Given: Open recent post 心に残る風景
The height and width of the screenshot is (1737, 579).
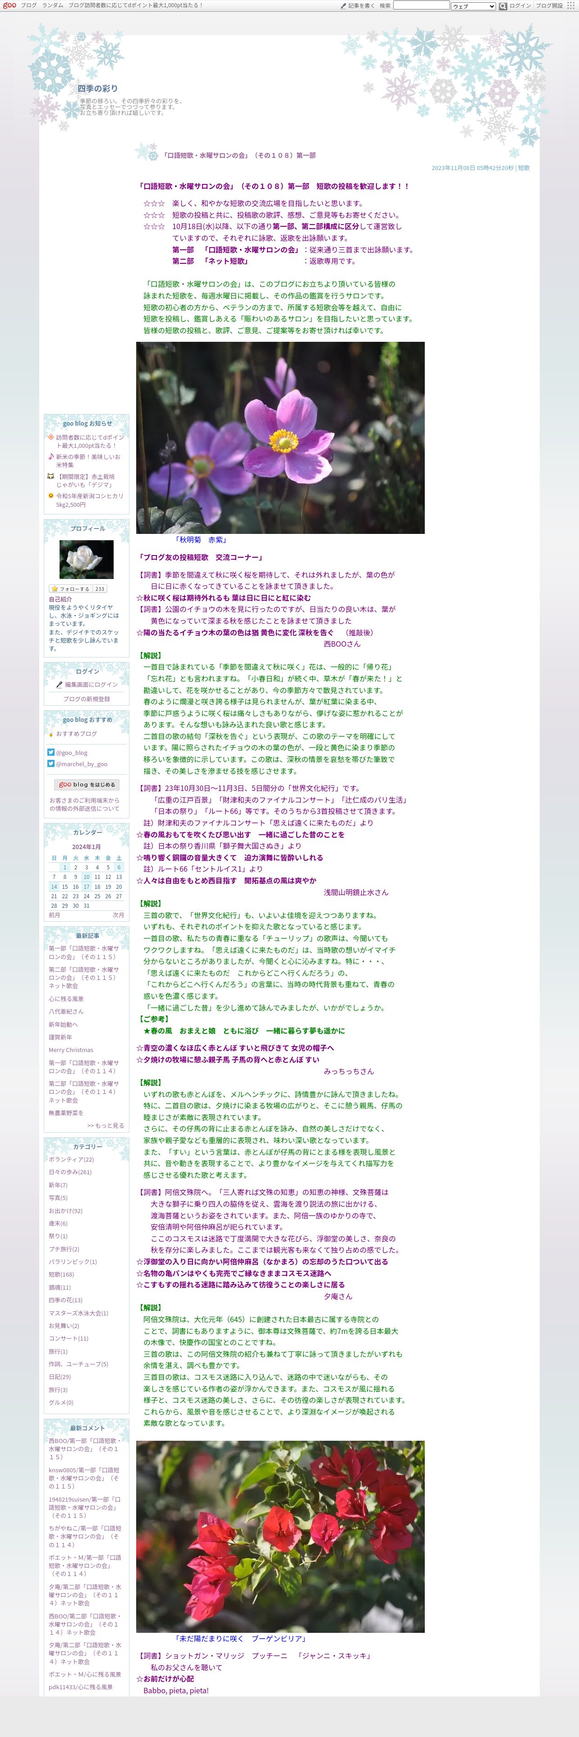Looking at the screenshot, I should pos(66,999).
